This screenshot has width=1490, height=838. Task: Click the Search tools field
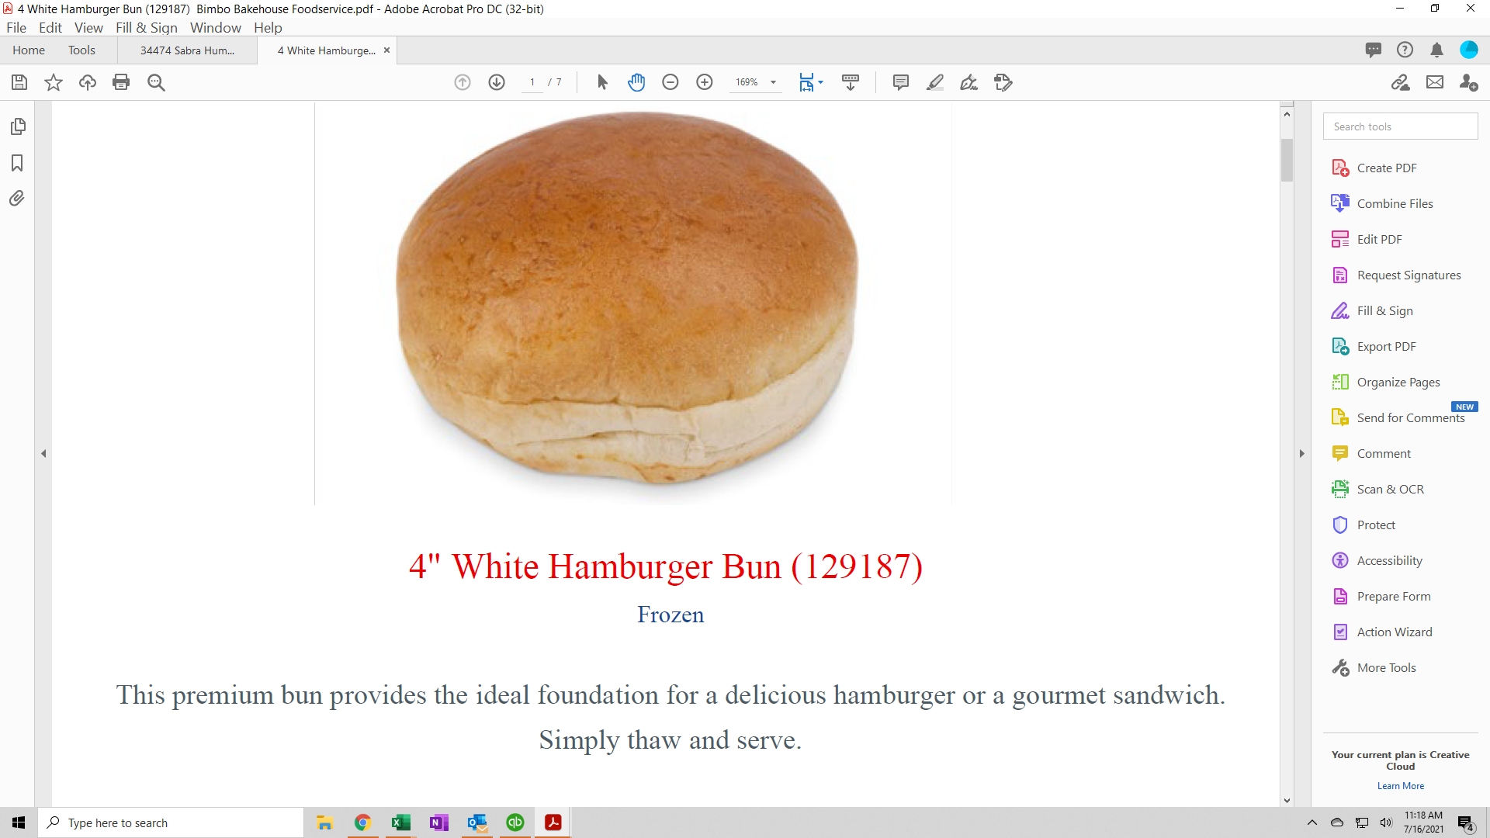[1401, 126]
